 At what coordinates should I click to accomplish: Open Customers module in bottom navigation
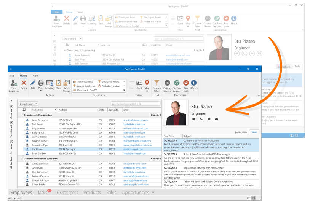(x=67, y=192)
